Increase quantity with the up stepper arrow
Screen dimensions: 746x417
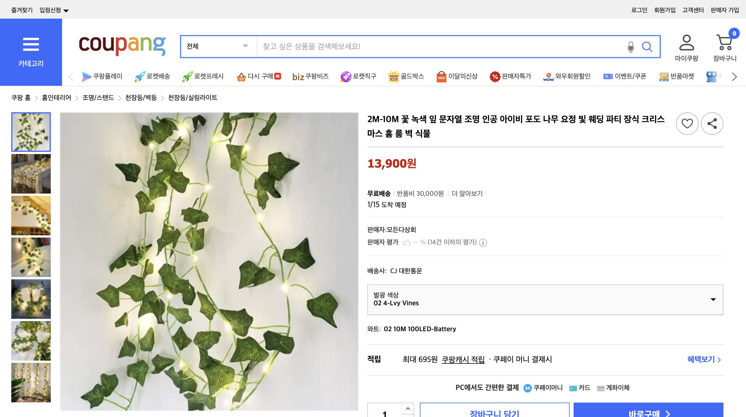pos(408,409)
